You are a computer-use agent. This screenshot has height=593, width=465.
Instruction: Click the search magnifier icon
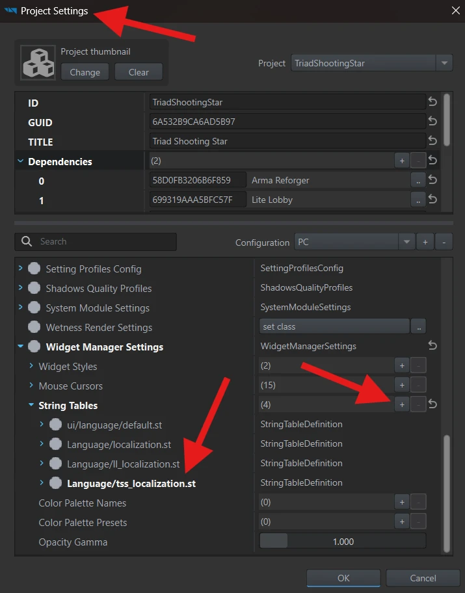[27, 241]
